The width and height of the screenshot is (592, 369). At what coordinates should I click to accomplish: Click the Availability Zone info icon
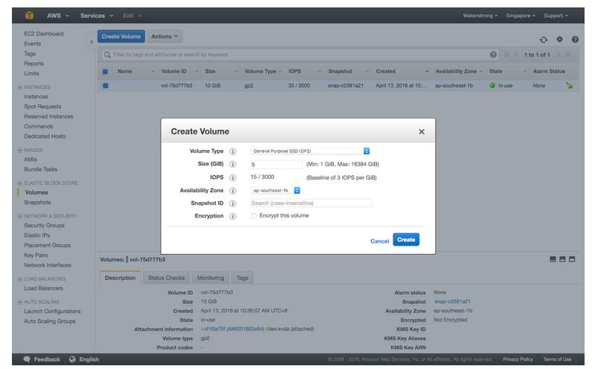coord(233,191)
